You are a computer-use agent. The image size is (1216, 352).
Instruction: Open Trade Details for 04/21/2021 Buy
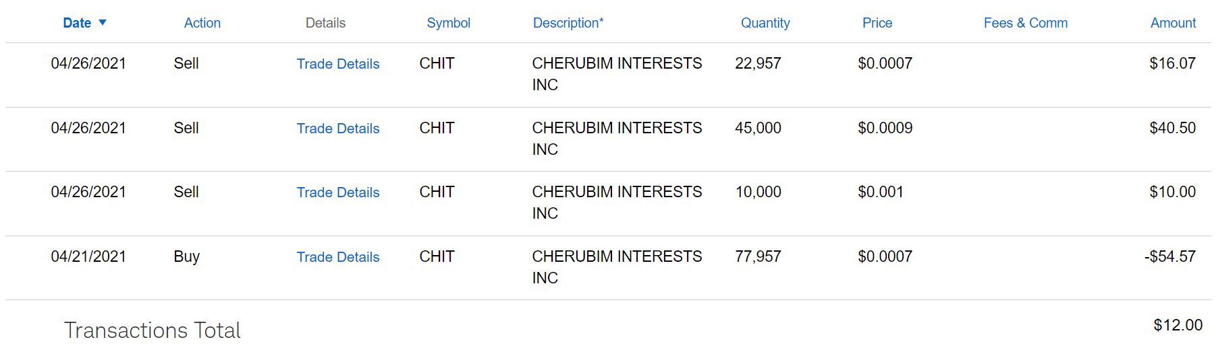point(338,257)
